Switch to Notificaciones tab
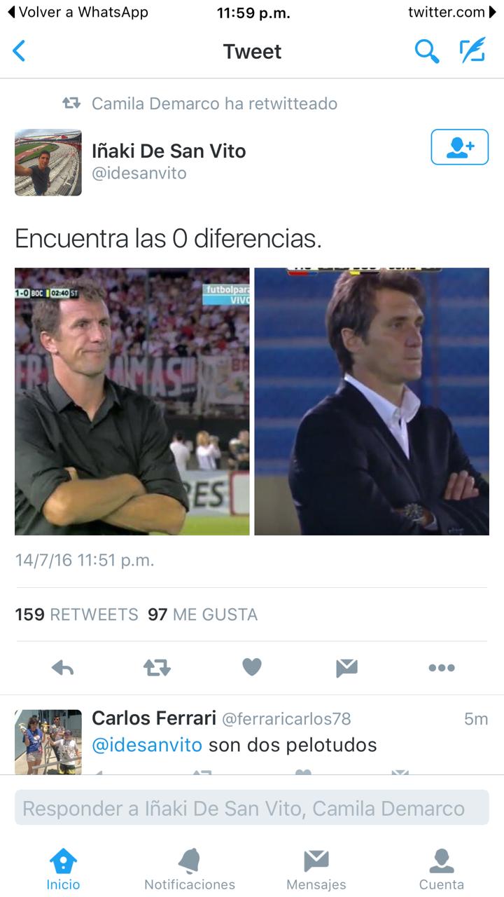This screenshot has width=504, height=897. 190,869
